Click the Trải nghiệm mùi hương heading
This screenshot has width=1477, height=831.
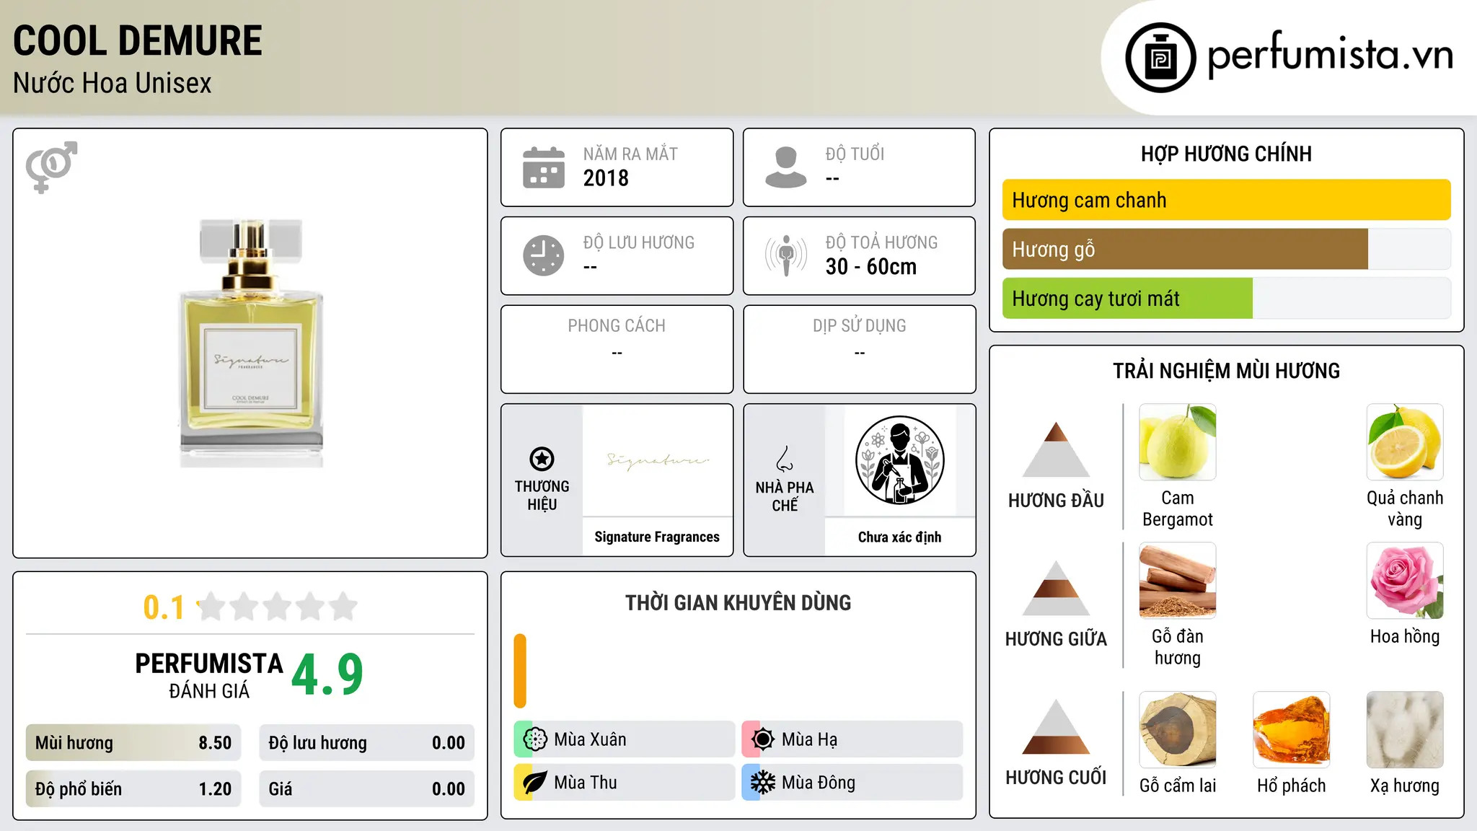[x=1226, y=371]
